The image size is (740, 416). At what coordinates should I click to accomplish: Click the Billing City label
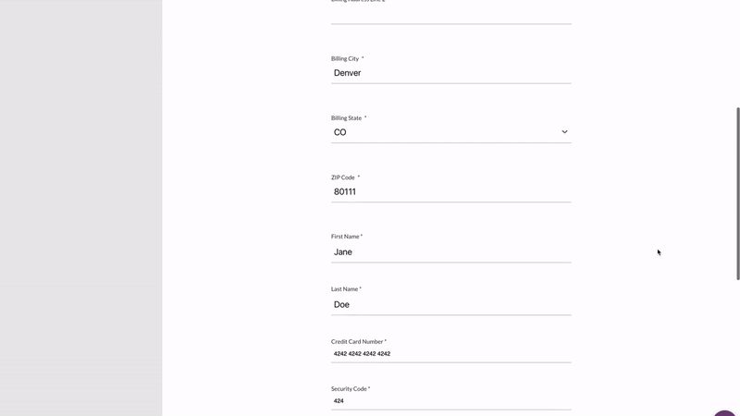pyautogui.click(x=345, y=58)
